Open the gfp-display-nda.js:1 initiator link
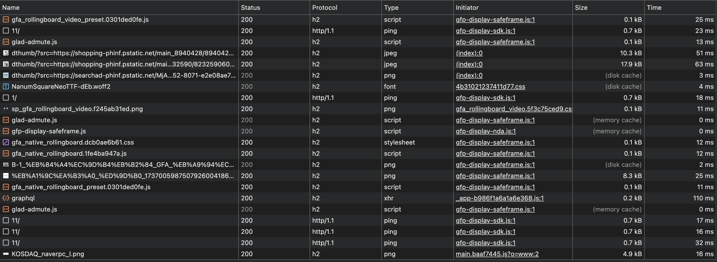 click(x=486, y=131)
